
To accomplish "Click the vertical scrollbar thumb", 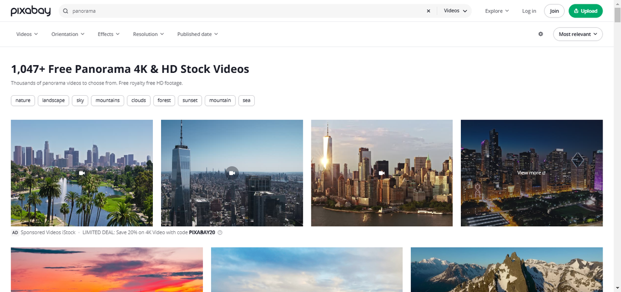I will 617,15.
